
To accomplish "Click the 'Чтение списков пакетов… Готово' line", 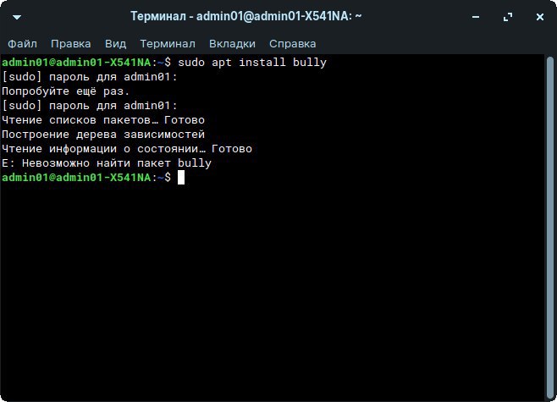I will click(x=103, y=120).
